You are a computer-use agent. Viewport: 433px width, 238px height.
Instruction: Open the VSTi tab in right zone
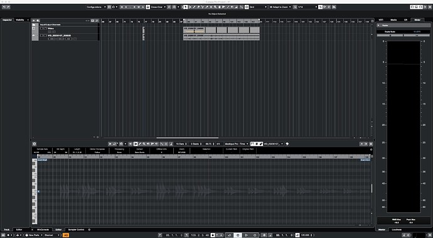click(381, 20)
